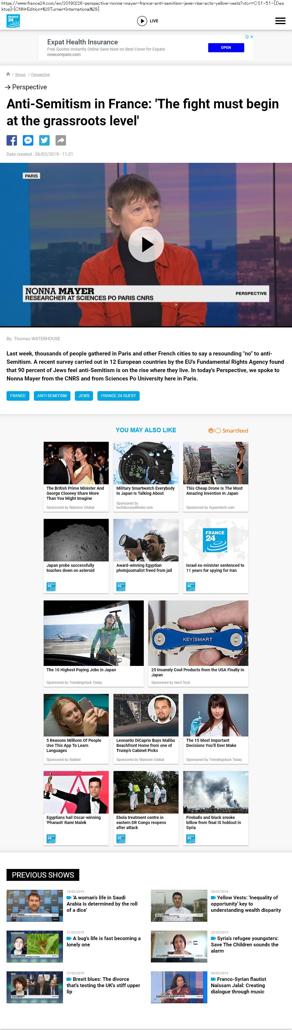The height and width of the screenshot is (1030, 292).
Task: Share article via Messenger icon
Action: (28, 140)
